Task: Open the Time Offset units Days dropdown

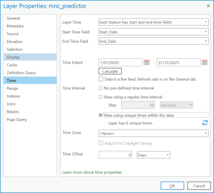Action: coord(153,155)
